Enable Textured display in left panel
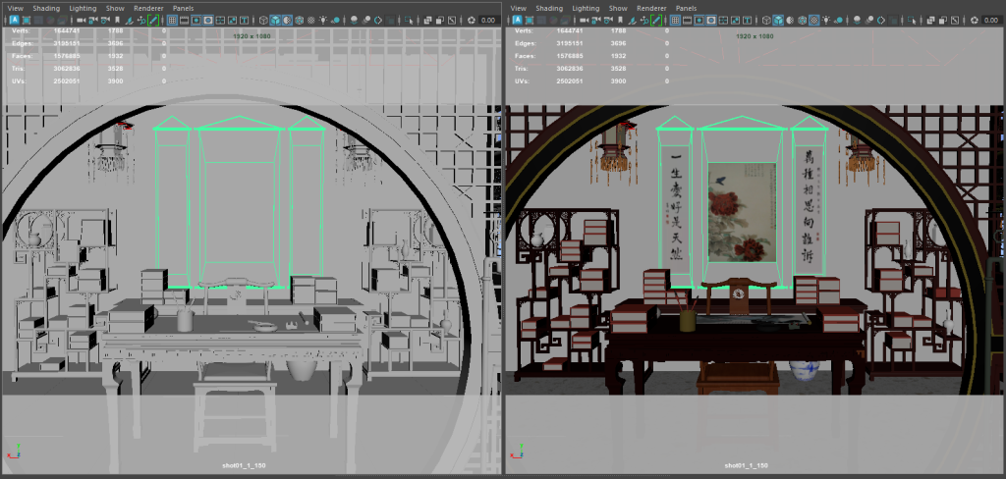Viewport: 1006px width, 479px height. coord(311,20)
